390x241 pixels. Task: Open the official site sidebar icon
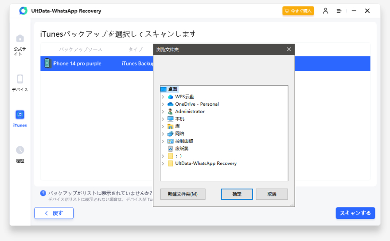[20, 38]
